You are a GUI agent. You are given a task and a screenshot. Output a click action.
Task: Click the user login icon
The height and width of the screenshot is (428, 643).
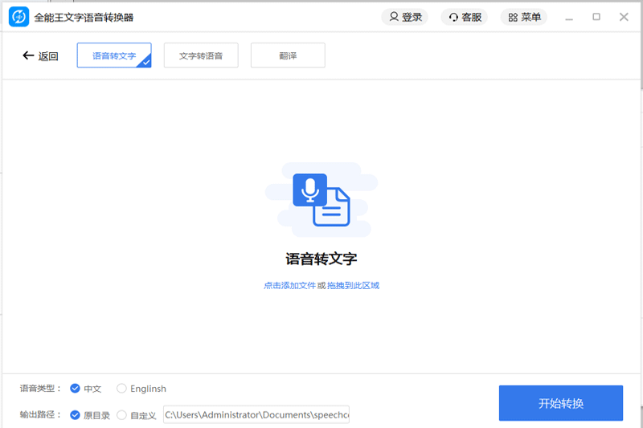click(x=394, y=17)
